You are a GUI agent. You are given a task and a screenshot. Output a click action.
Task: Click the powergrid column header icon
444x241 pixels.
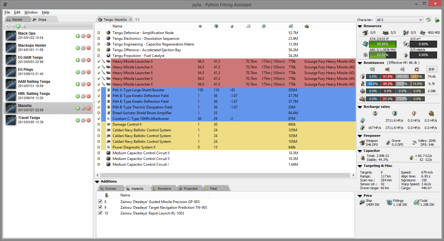(x=201, y=26)
